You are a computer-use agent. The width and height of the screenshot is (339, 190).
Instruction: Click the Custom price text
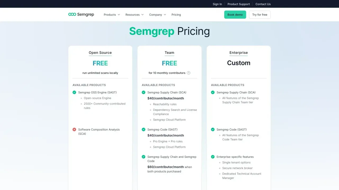239,63
